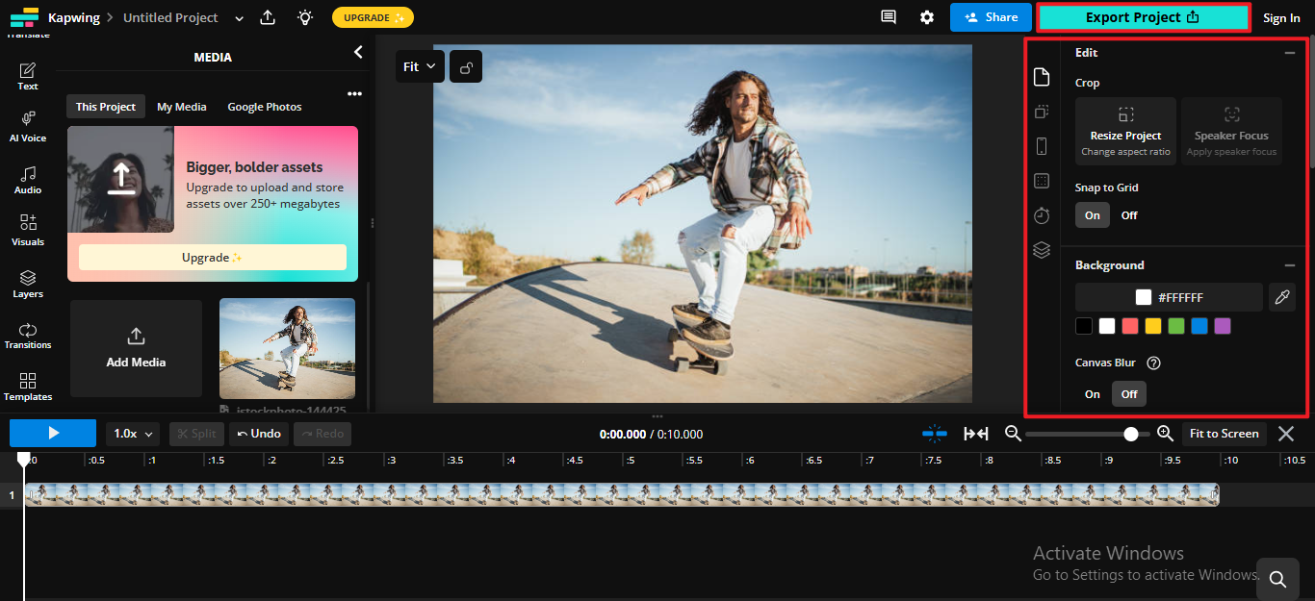Click the Undo button
1315x601 pixels.
[x=258, y=433]
